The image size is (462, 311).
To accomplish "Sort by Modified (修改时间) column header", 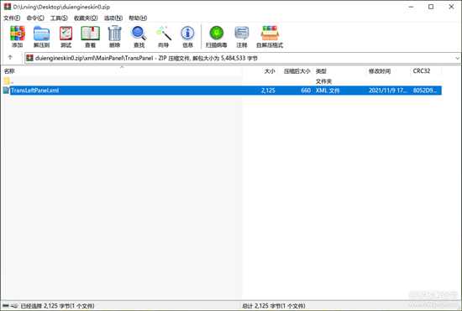I will tap(380, 71).
